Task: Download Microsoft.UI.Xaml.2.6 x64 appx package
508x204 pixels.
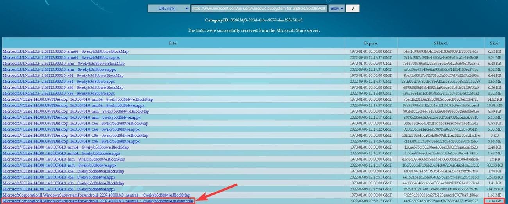Action: point(59,82)
